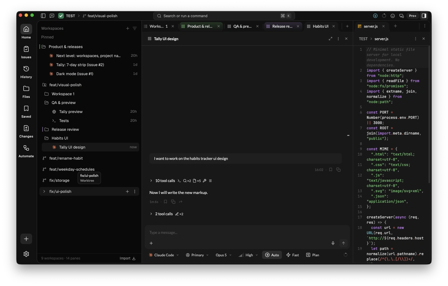The width and height of the screenshot is (448, 286).
Task: Open fix/ui-polish row options menu
Action: [135, 191]
